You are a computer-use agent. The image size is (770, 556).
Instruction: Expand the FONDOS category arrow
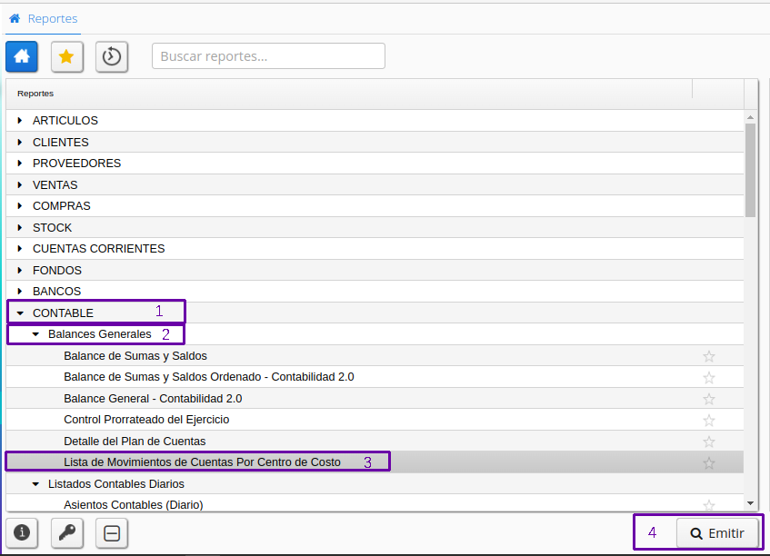coord(20,270)
